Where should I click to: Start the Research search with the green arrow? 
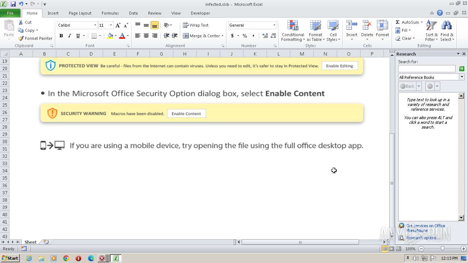(x=462, y=69)
